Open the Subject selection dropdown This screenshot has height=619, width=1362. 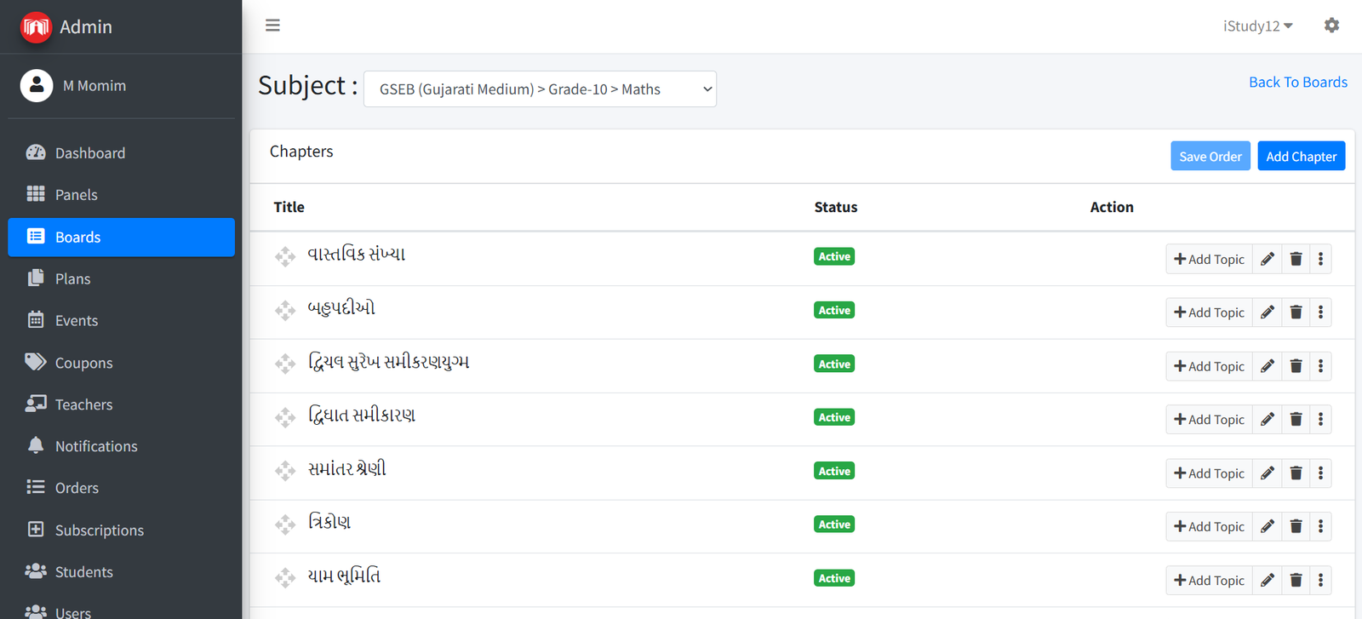tap(540, 89)
